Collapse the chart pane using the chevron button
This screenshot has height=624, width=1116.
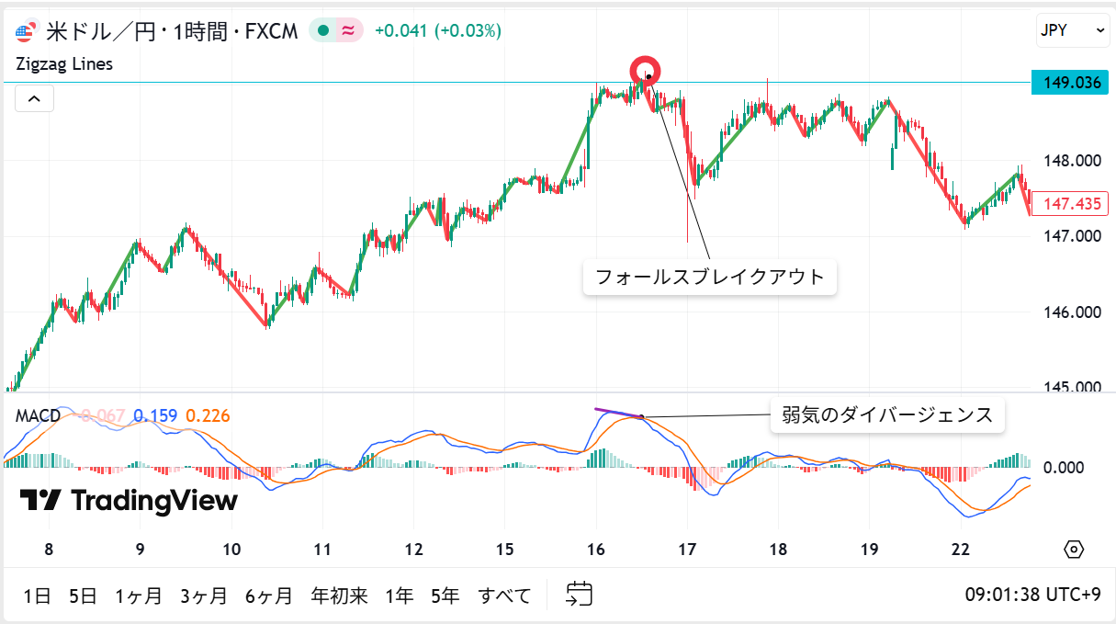point(33,97)
